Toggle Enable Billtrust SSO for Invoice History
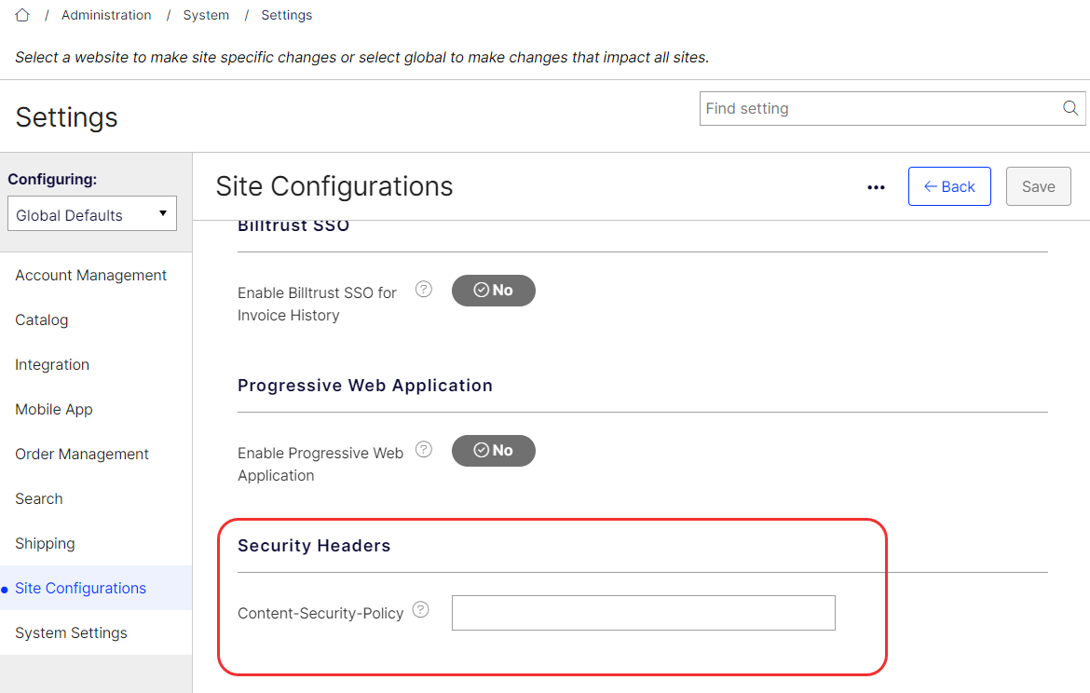This screenshot has width=1090, height=693. coord(494,291)
